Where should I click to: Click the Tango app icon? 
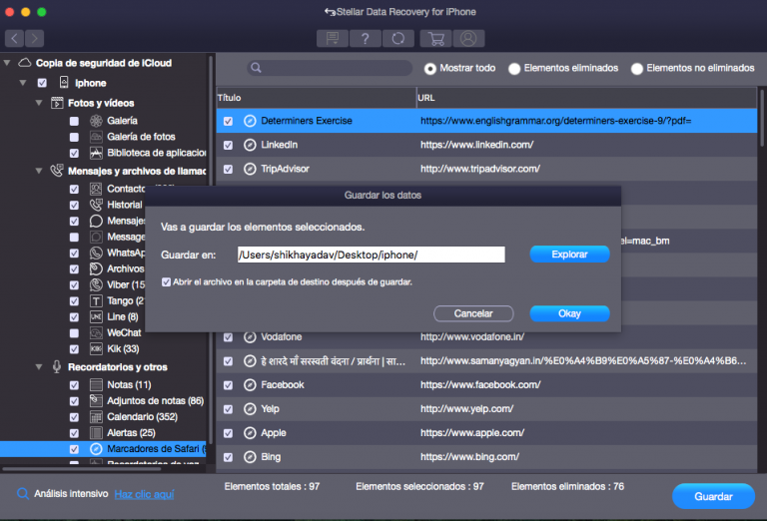(96, 300)
